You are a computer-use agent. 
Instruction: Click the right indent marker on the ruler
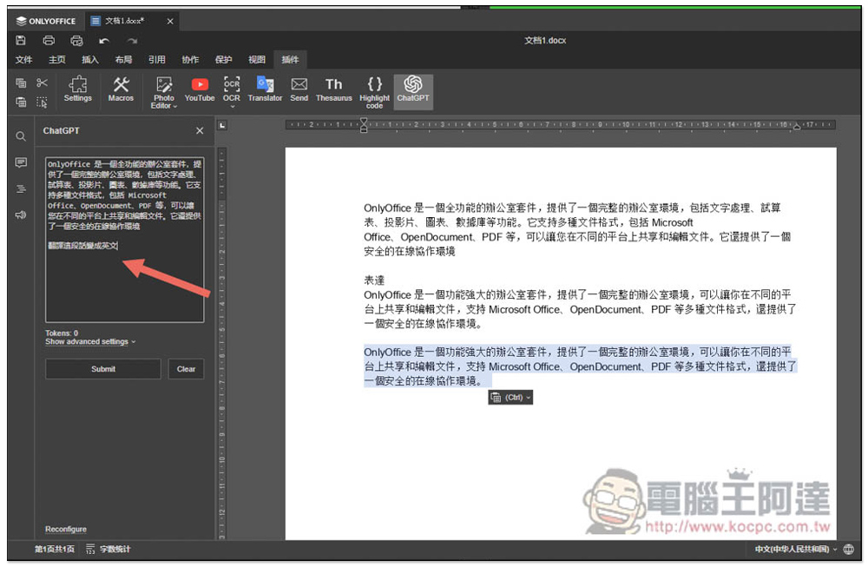797,128
